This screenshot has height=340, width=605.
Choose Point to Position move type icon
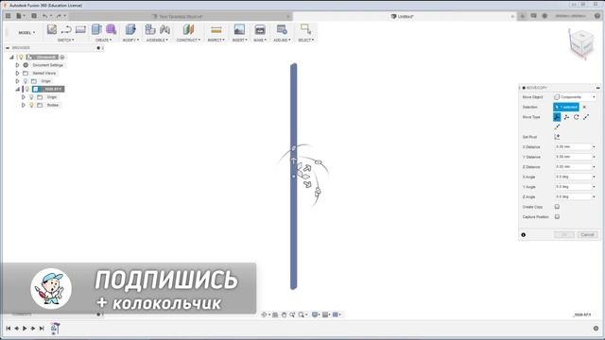coord(557,127)
